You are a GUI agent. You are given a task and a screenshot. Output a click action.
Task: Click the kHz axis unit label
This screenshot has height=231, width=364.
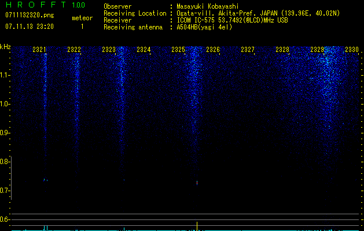(x=5, y=47)
